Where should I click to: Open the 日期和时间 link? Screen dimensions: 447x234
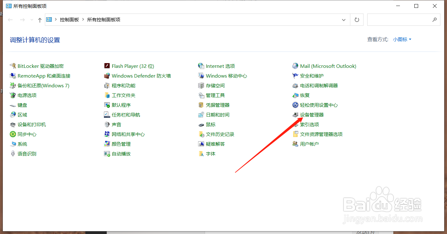(218, 115)
